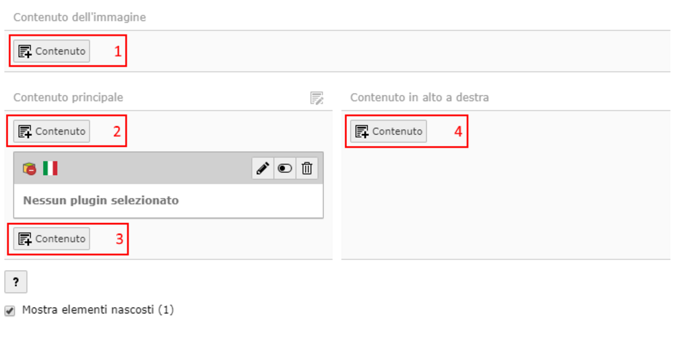Uncheck the Mostra elementi nascosti checkbox
Screen dimensions: 681x347
(9, 311)
